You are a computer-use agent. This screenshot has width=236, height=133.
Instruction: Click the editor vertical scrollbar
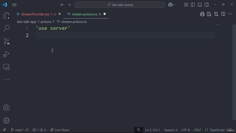234,72
